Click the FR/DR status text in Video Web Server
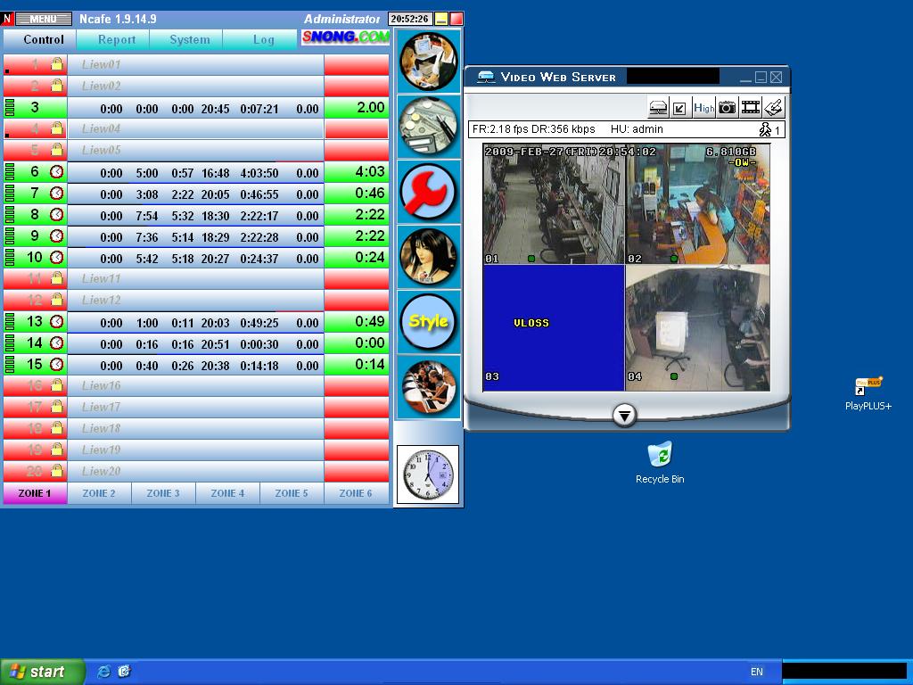The height and width of the screenshot is (685, 913). click(533, 129)
